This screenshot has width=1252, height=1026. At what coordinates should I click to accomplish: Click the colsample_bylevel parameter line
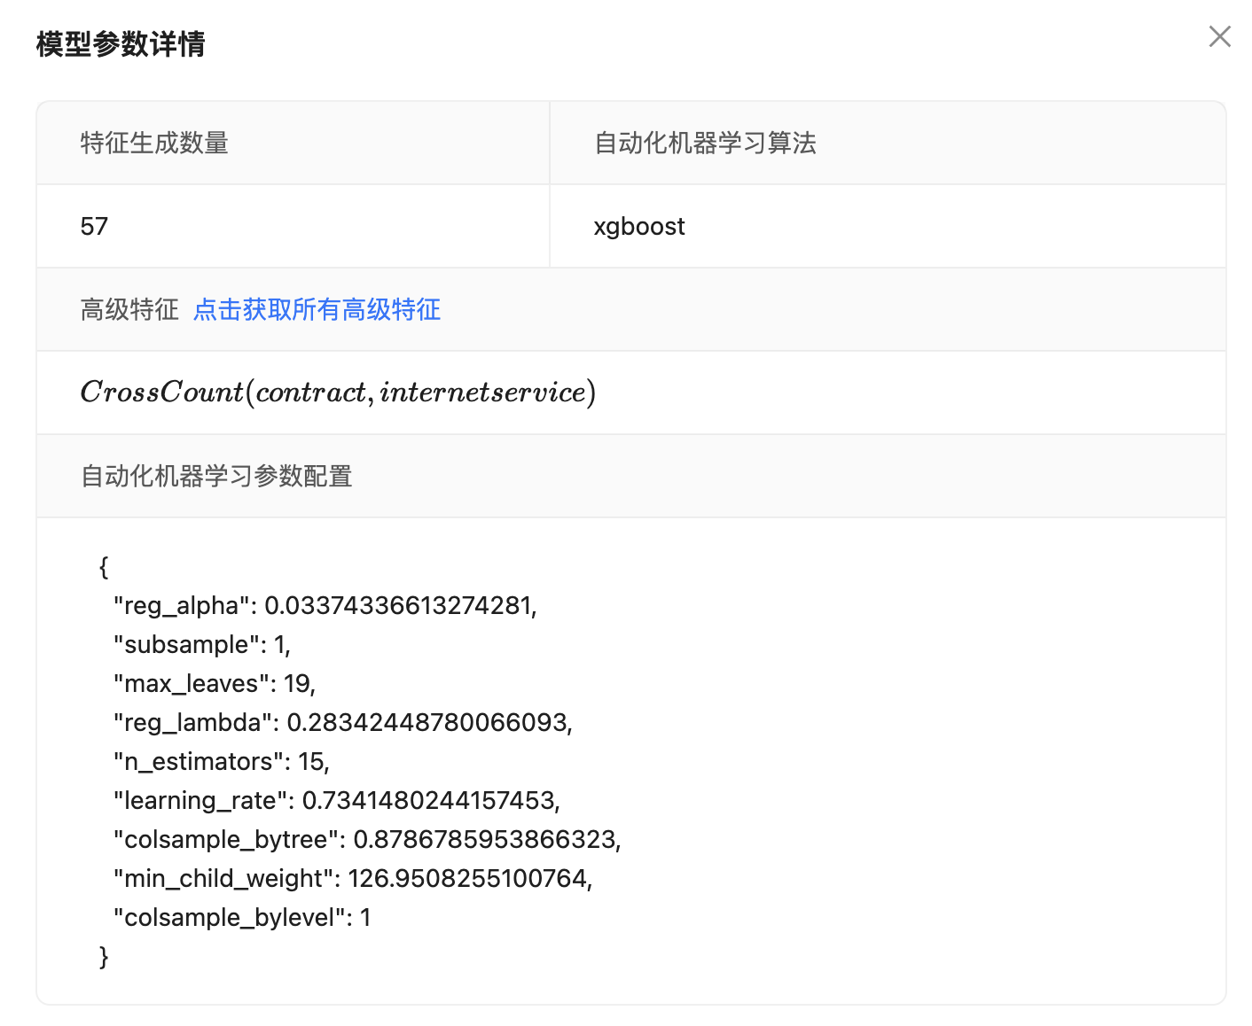point(241,918)
